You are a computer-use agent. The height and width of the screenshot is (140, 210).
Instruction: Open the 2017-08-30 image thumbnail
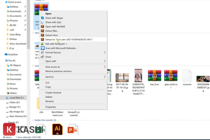click(x=122, y=78)
